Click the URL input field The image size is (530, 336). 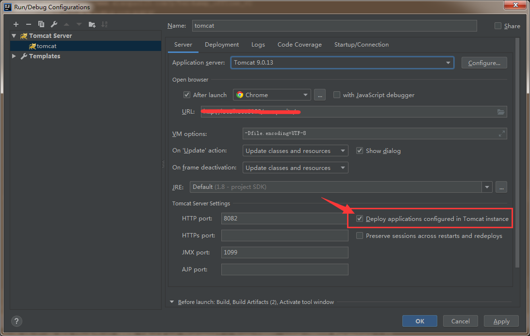[353, 112]
